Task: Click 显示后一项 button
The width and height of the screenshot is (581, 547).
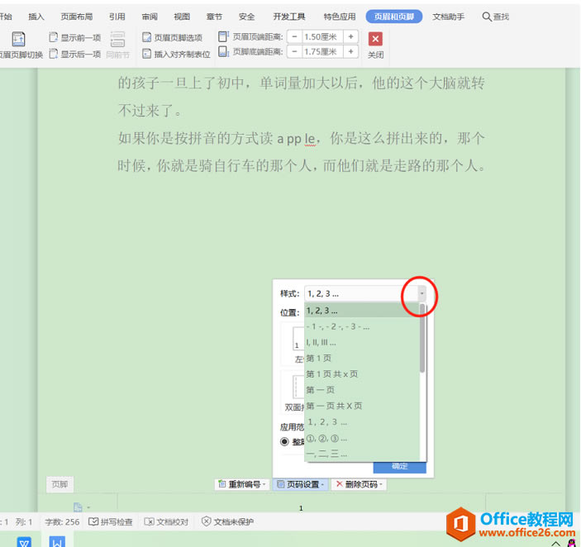Action: (x=75, y=54)
